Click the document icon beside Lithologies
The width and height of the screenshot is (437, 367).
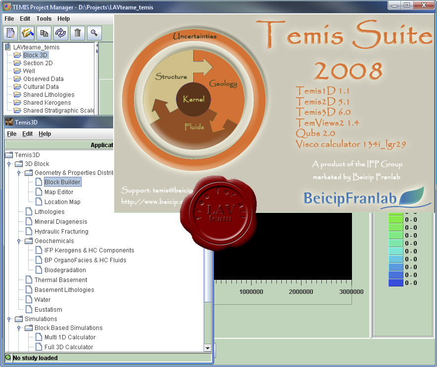point(29,211)
